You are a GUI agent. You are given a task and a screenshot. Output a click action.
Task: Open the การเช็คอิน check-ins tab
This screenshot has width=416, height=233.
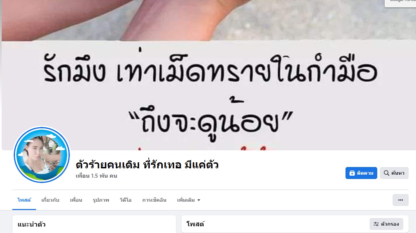coord(154,200)
